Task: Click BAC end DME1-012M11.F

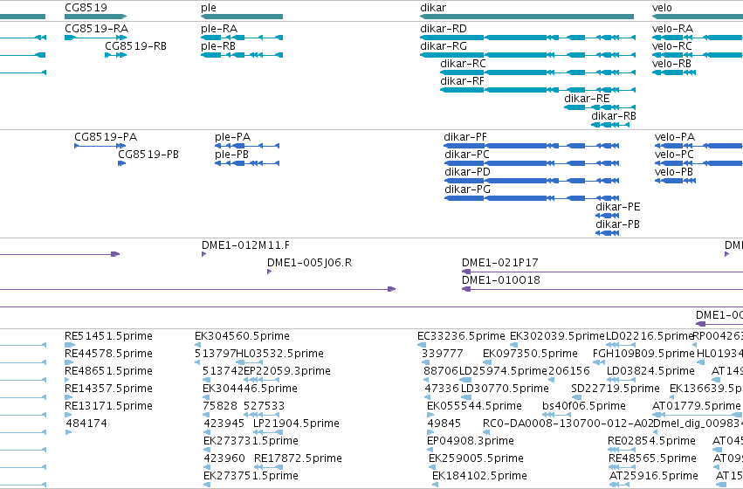Action: point(203,254)
